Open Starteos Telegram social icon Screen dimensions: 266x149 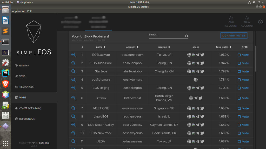point(198,71)
